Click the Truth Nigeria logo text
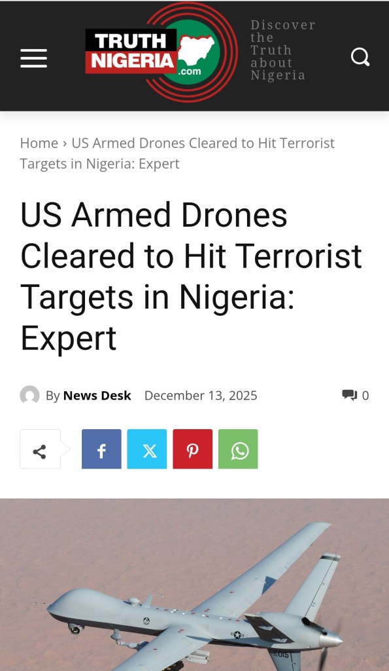389x671 pixels. pos(131,51)
